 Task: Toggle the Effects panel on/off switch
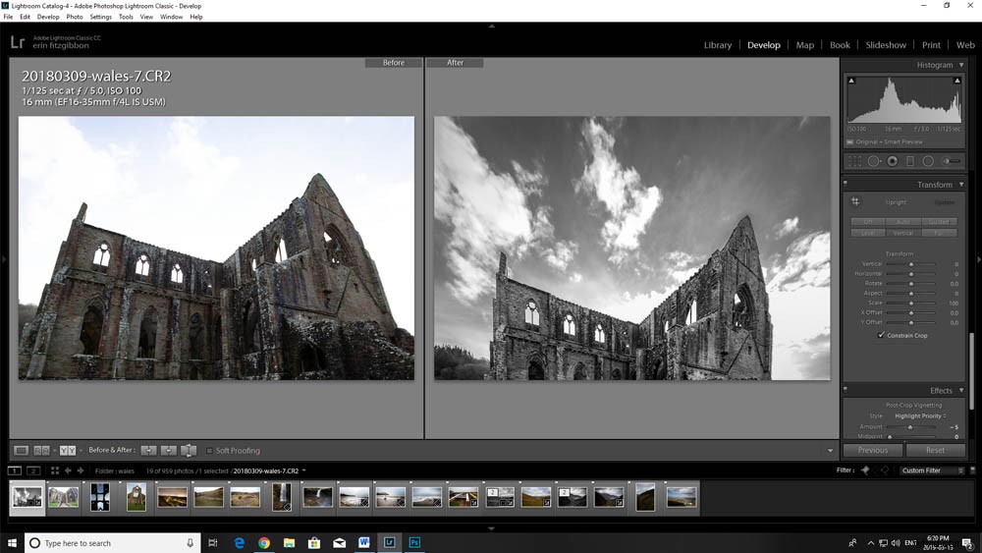click(x=846, y=390)
